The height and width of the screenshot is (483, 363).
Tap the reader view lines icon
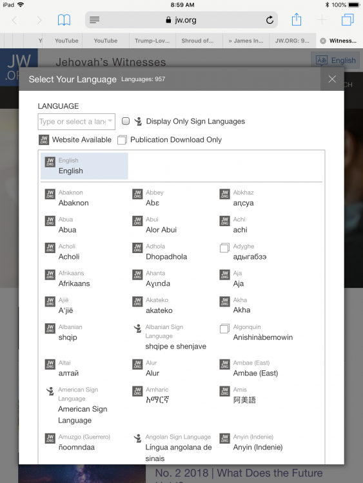coord(94,20)
